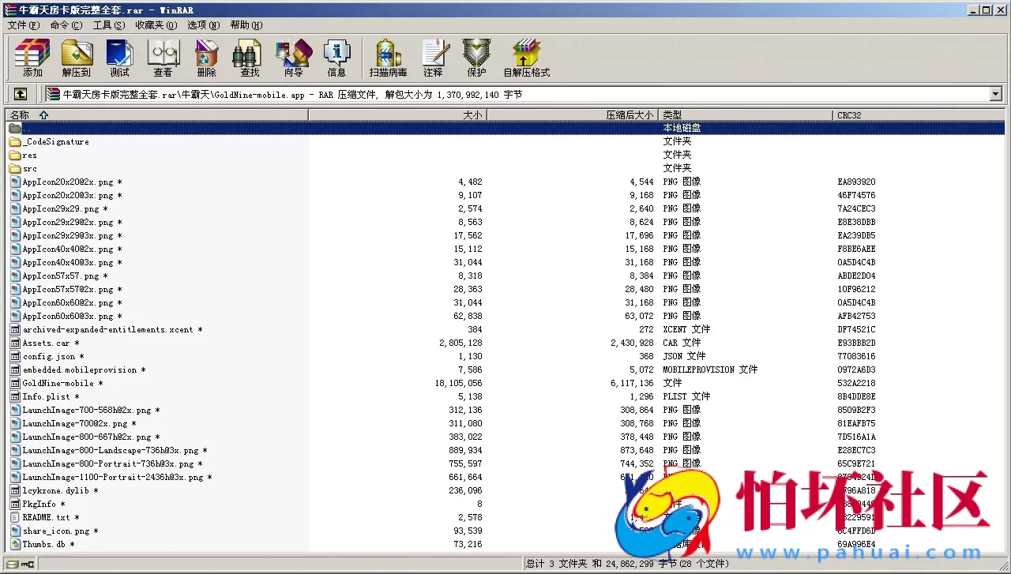Click the 测试 (Test) toolbar icon
This screenshot has height=574, width=1011.
coord(119,58)
